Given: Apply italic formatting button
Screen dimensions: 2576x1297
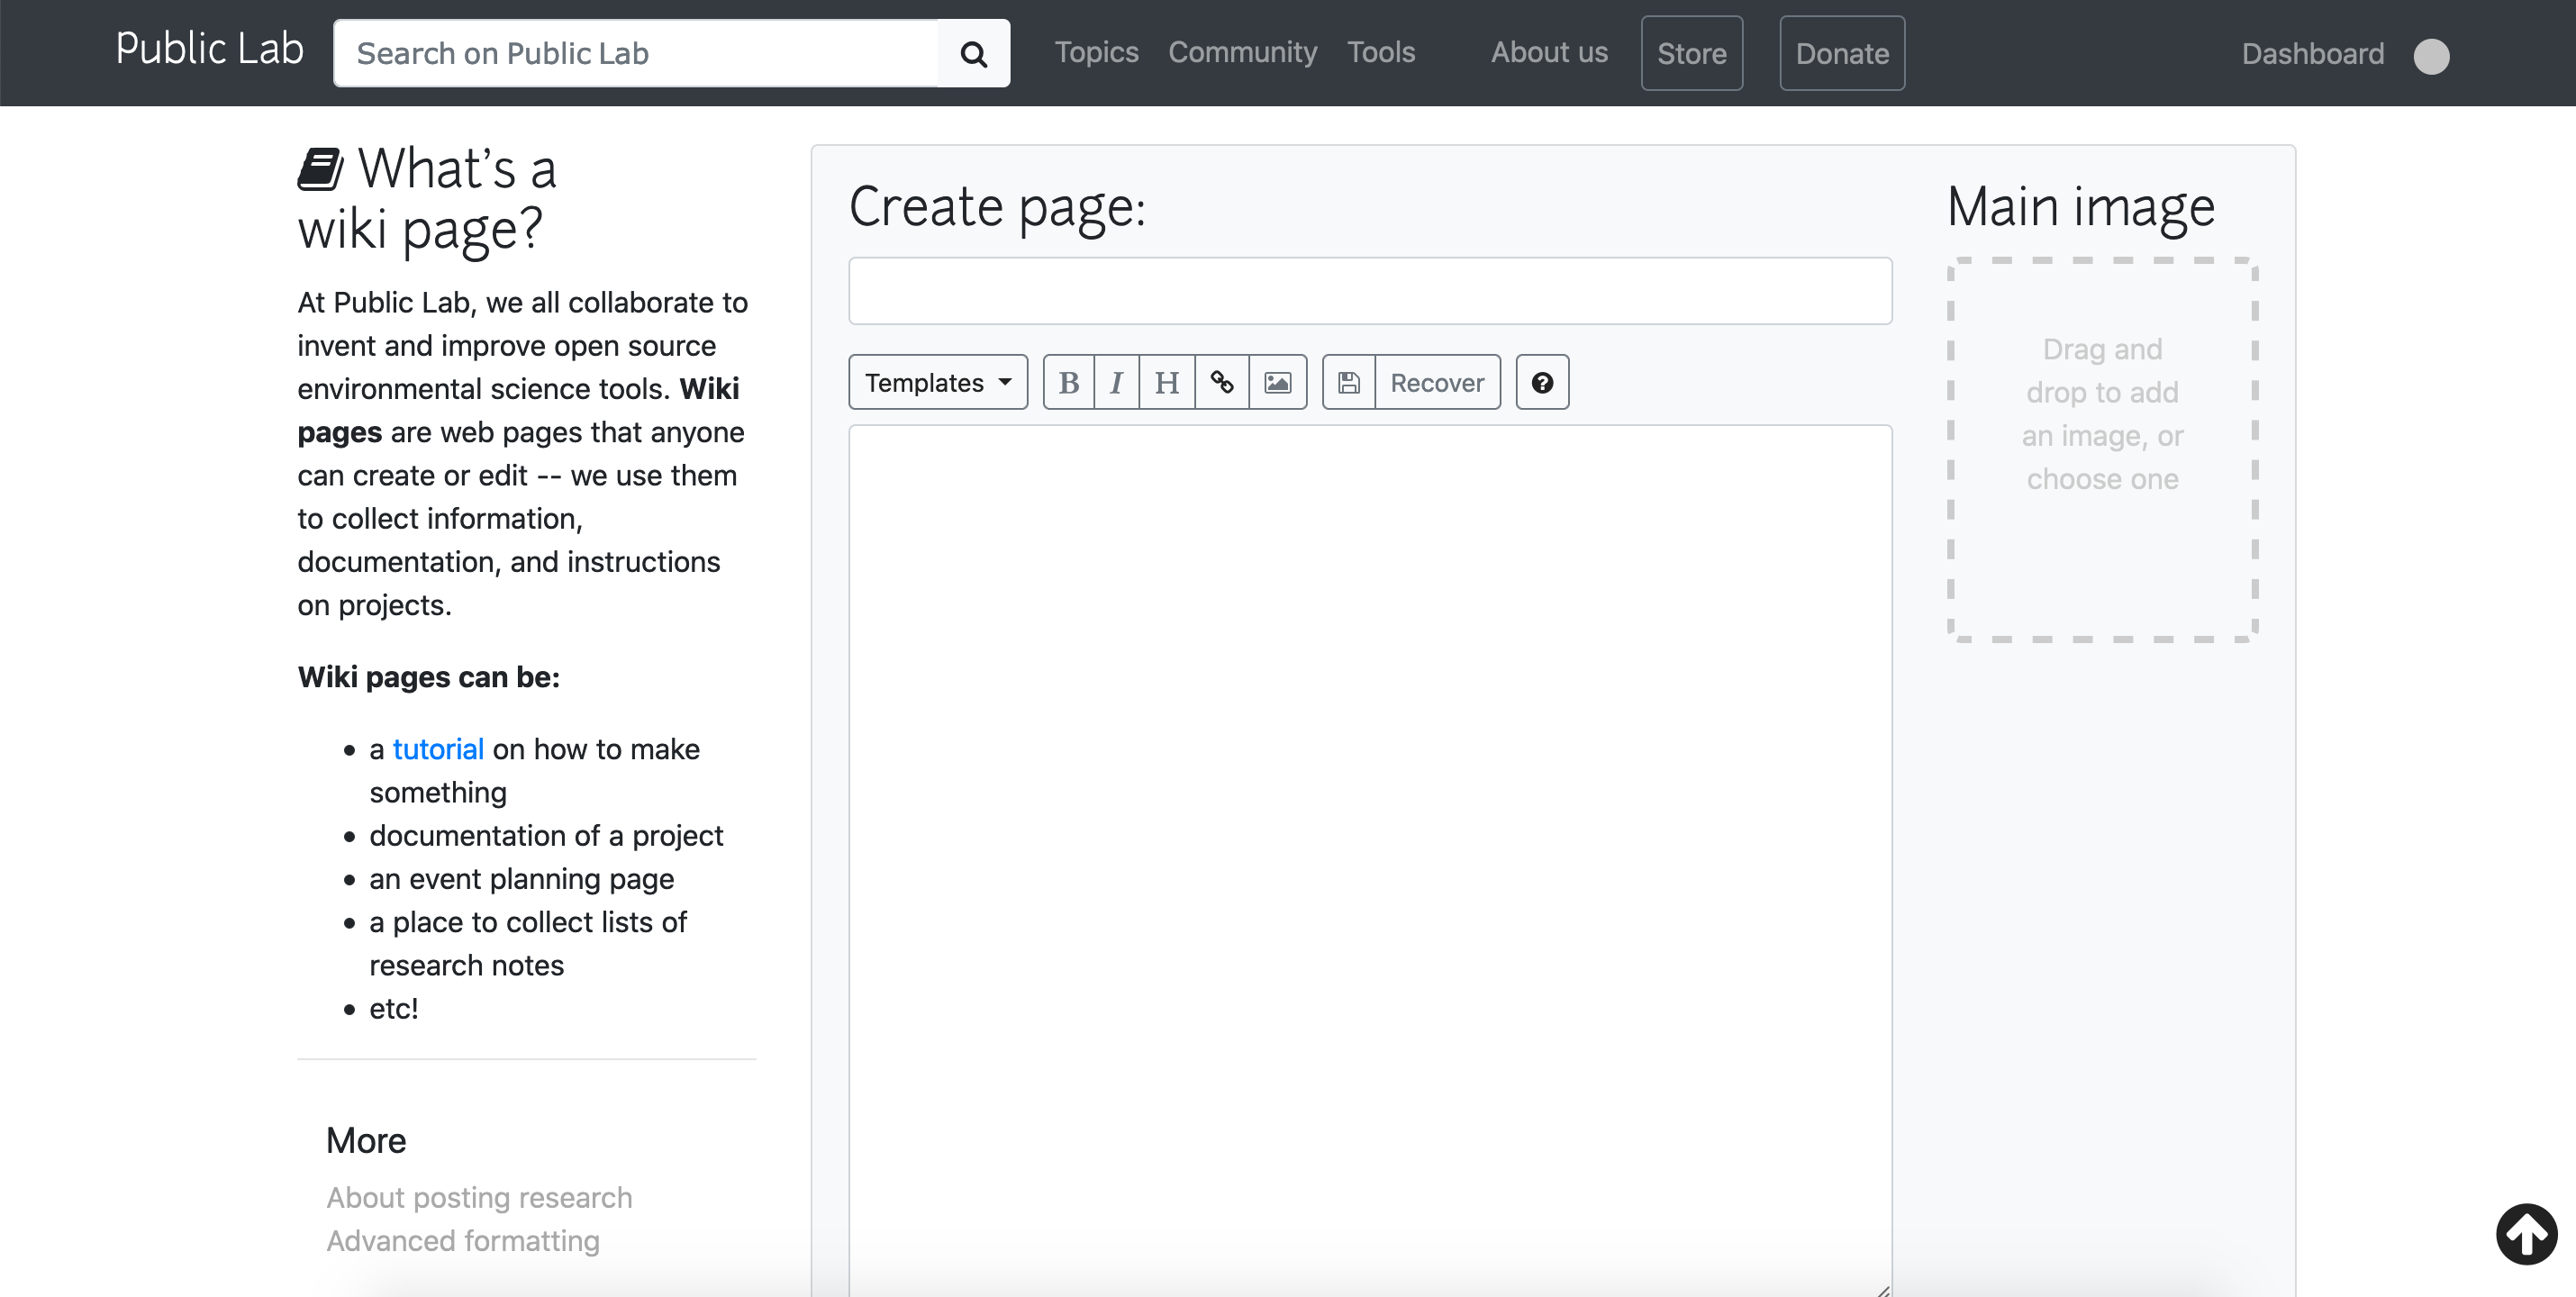Looking at the screenshot, I should point(1117,383).
